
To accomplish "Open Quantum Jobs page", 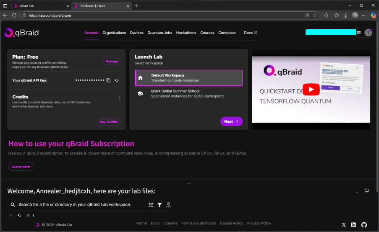I will 160,33.
